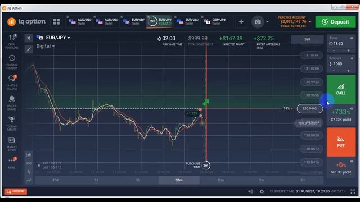The height and width of the screenshot is (202, 360).
Task: Place a PUT trade
Action: (x=341, y=142)
